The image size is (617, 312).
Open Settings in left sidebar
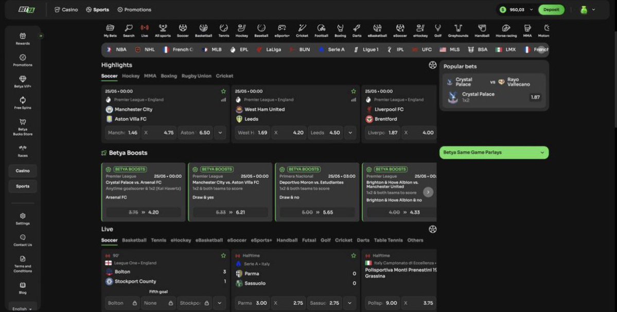[x=23, y=219]
